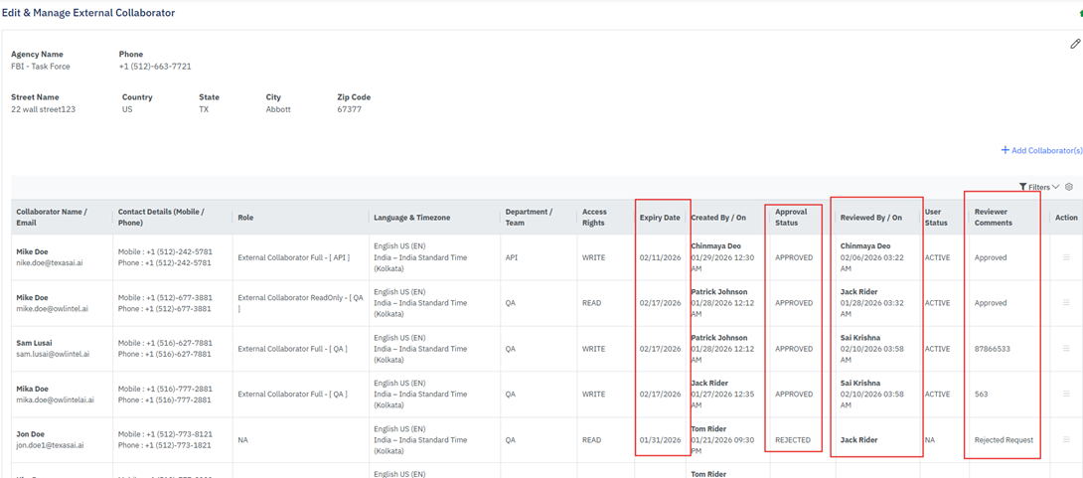Click the Collaborator Name / Email column header
The height and width of the screenshot is (478, 1083).
pyautogui.click(x=52, y=218)
